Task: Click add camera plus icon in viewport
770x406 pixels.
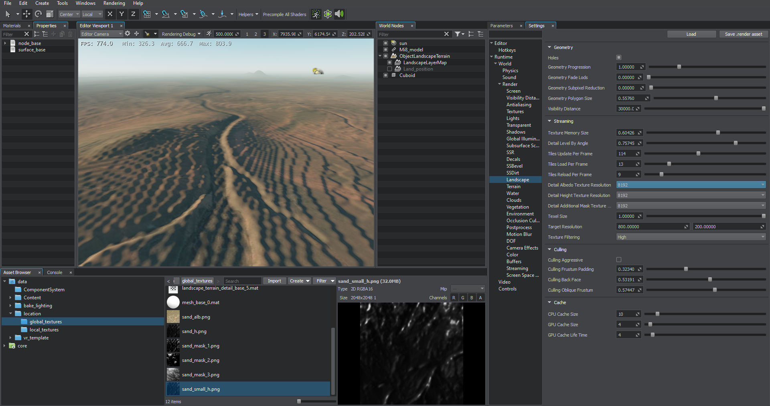Action: coord(136,34)
